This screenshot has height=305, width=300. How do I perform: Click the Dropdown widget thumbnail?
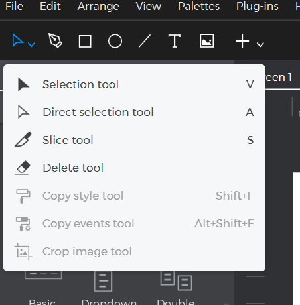103,281
